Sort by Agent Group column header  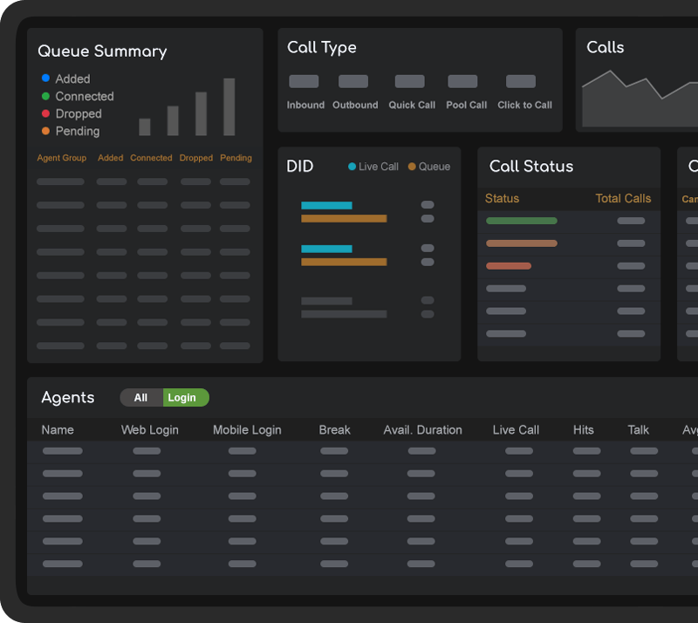point(61,158)
